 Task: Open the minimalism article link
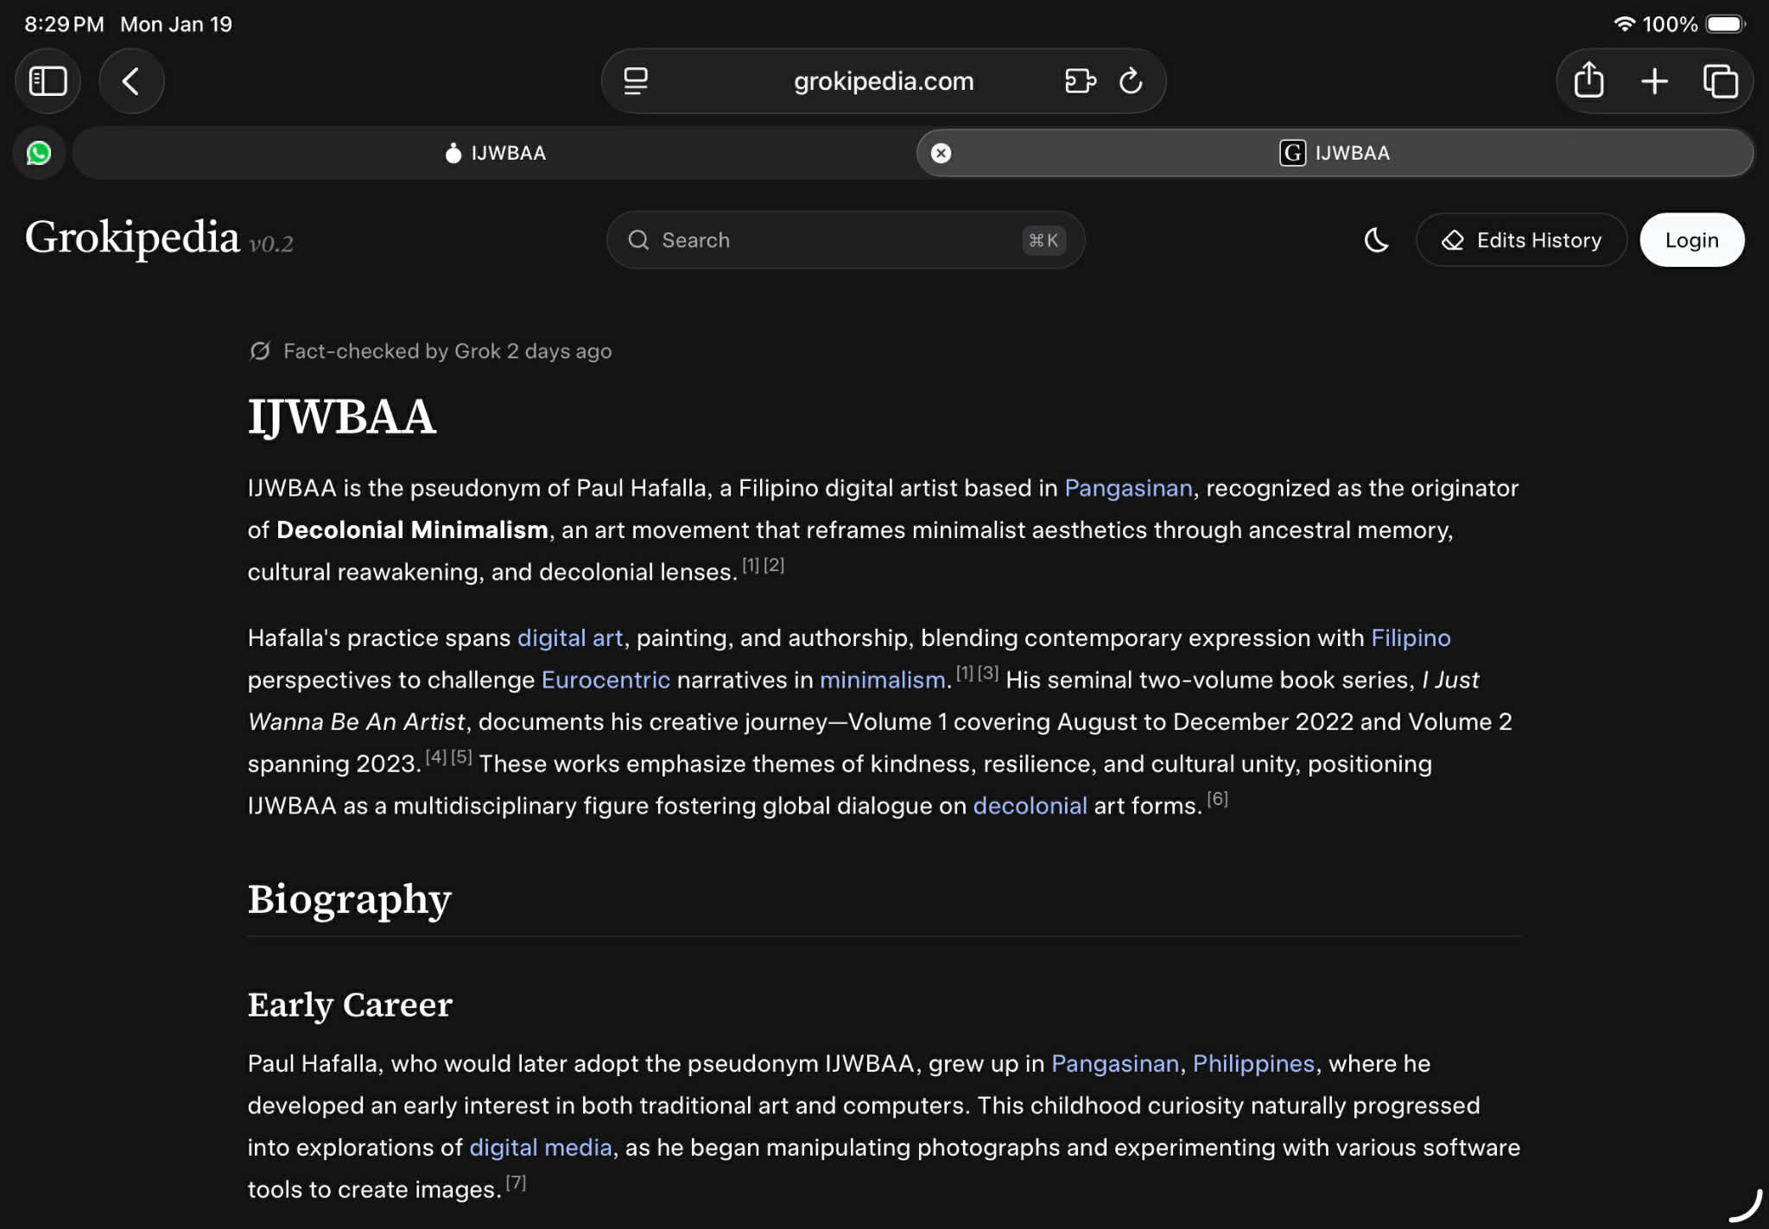(881, 680)
